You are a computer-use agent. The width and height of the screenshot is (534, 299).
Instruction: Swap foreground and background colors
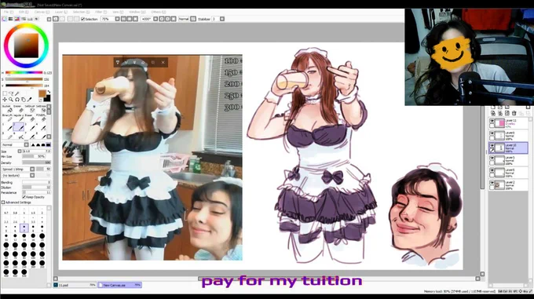click(x=49, y=92)
